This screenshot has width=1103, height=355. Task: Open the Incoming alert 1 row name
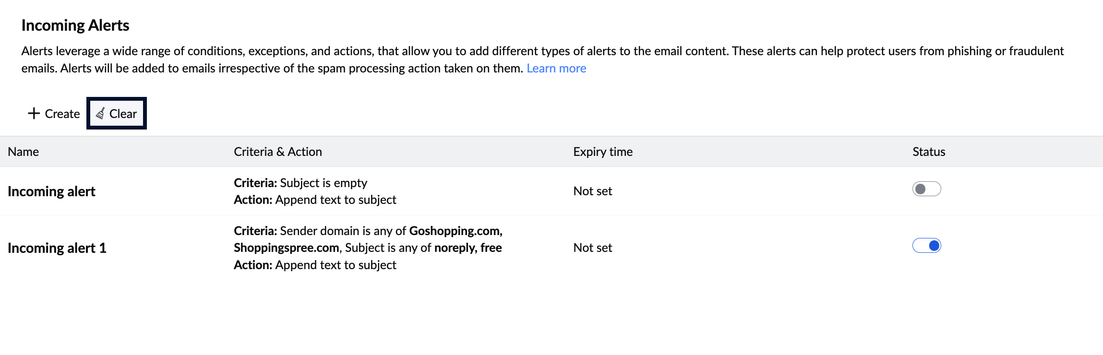57,248
